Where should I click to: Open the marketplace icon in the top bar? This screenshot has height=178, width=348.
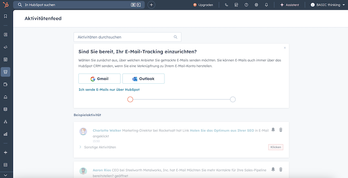tap(236, 5)
